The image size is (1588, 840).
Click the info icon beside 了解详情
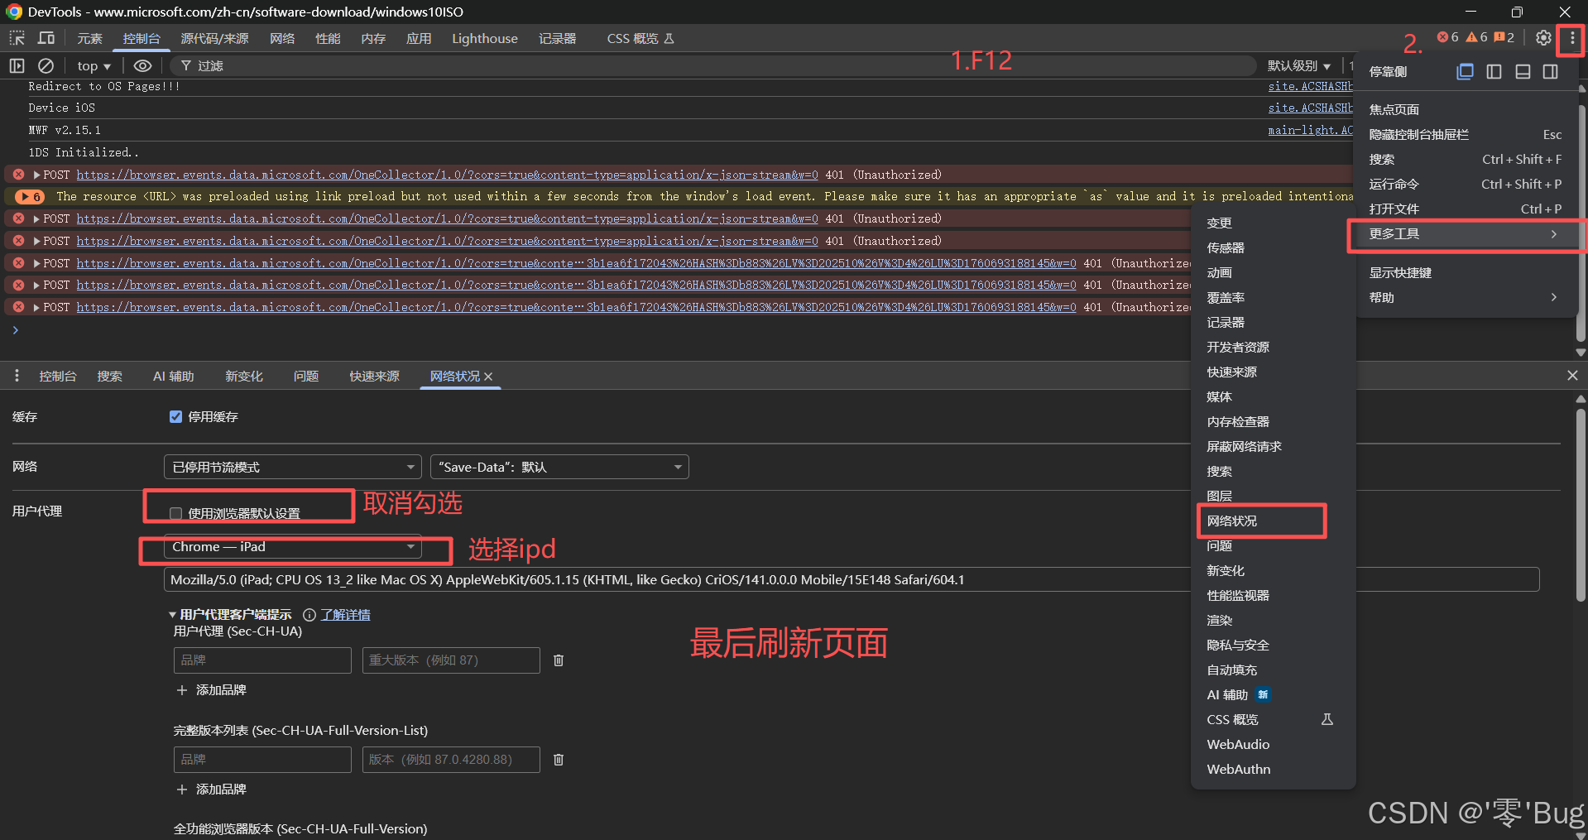[x=309, y=615]
